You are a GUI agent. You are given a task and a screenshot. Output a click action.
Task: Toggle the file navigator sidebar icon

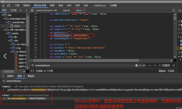pos(32,10)
